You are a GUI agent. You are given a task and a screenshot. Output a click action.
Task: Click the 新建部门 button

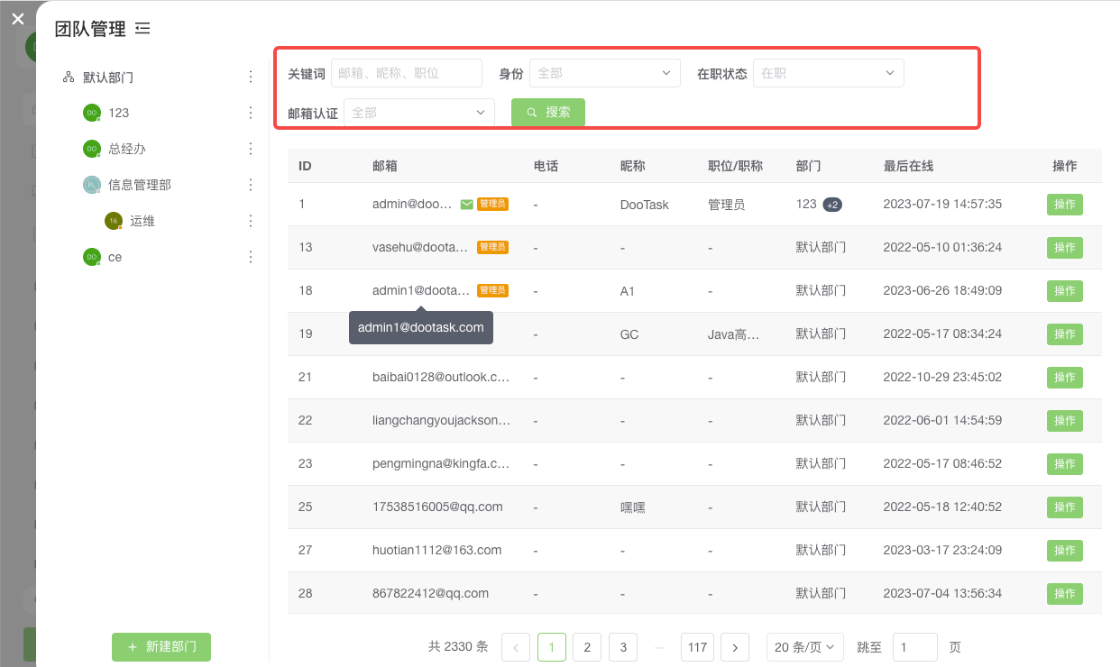(161, 647)
